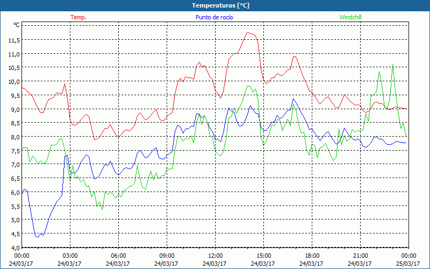Click the 8,5 y-axis value
The image size is (430, 269).
point(16,123)
